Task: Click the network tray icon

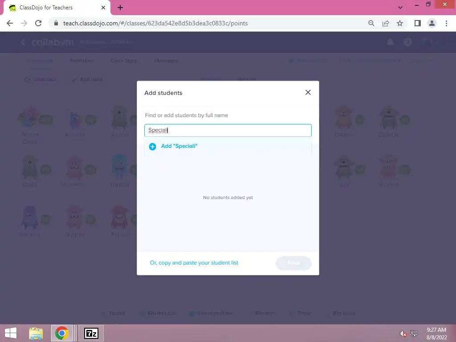Action: [x=414, y=334]
